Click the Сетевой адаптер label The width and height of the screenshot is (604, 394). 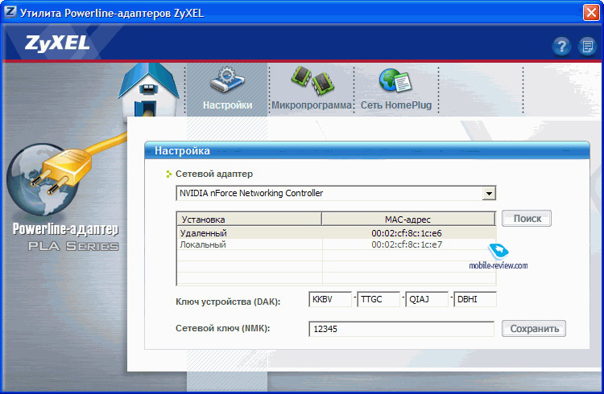click(x=214, y=174)
